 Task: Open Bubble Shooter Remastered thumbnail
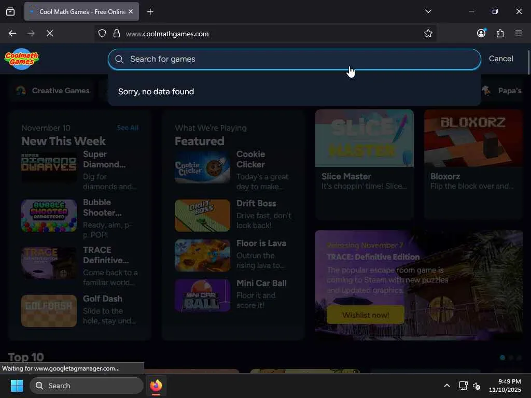pyautogui.click(x=49, y=216)
